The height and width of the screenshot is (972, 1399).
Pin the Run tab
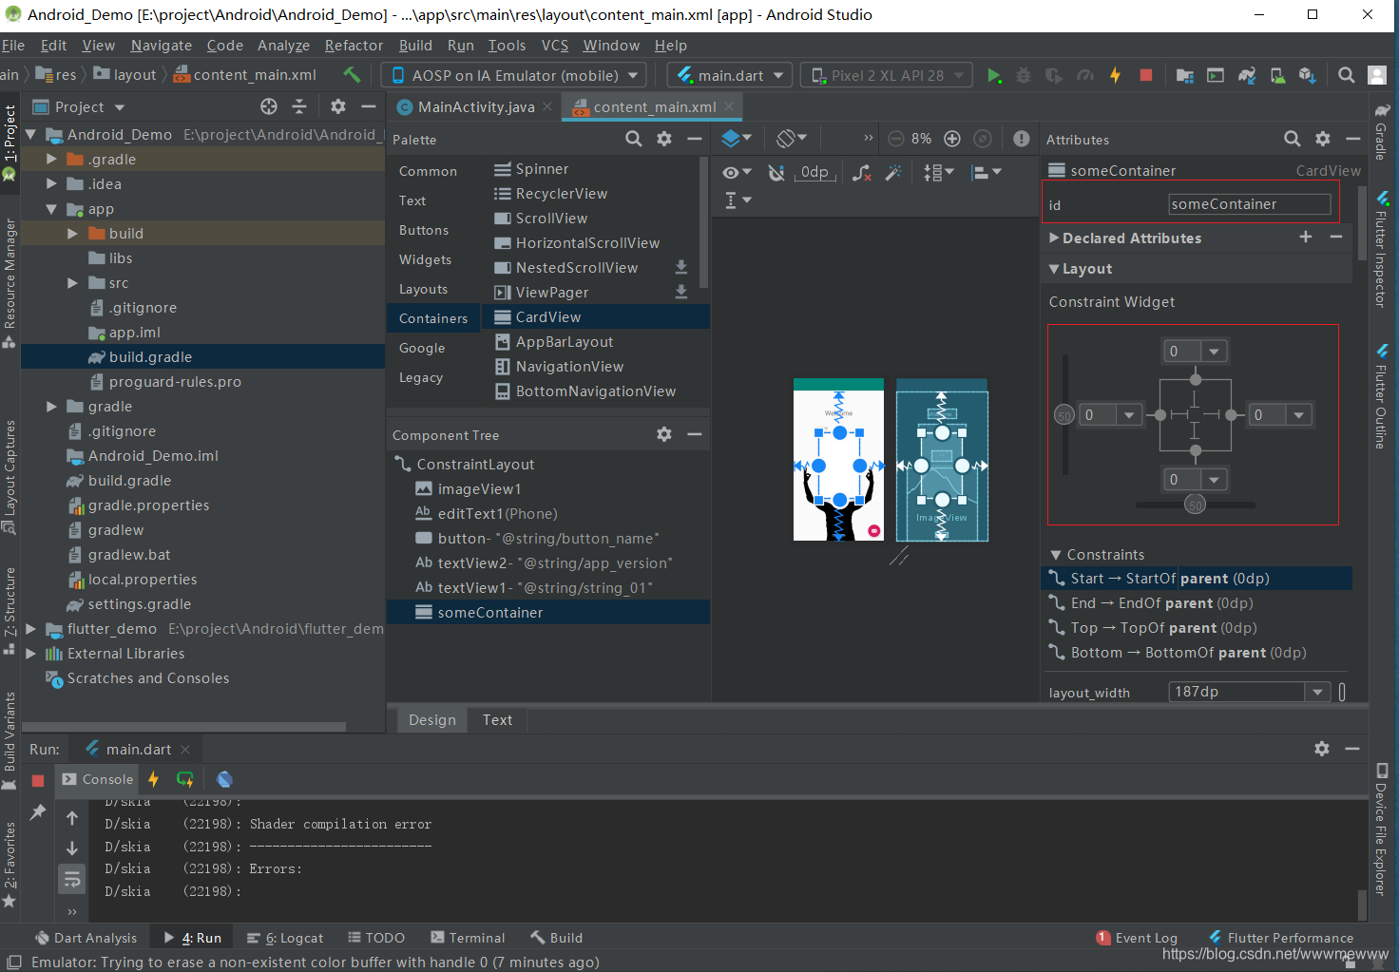(x=38, y=811)
